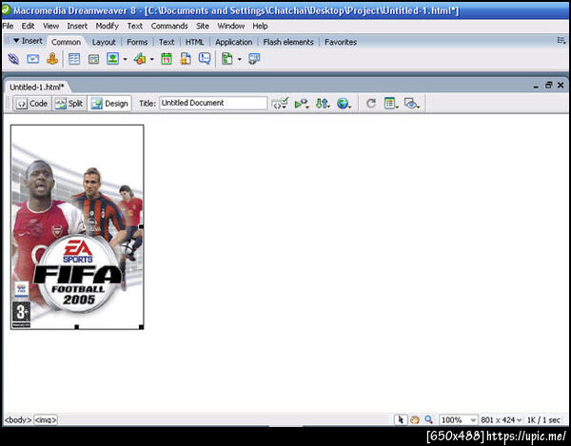Open the 100% zoom level dropdown
Image resolution: width=571 pixels, height=446 pixels.
point(458,420)
